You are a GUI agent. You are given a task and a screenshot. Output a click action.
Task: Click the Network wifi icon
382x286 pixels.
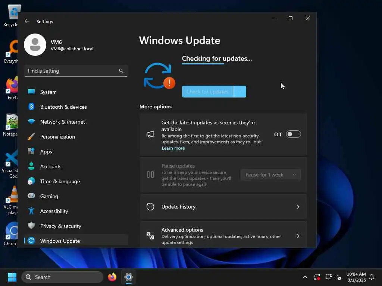coord(31,121)
